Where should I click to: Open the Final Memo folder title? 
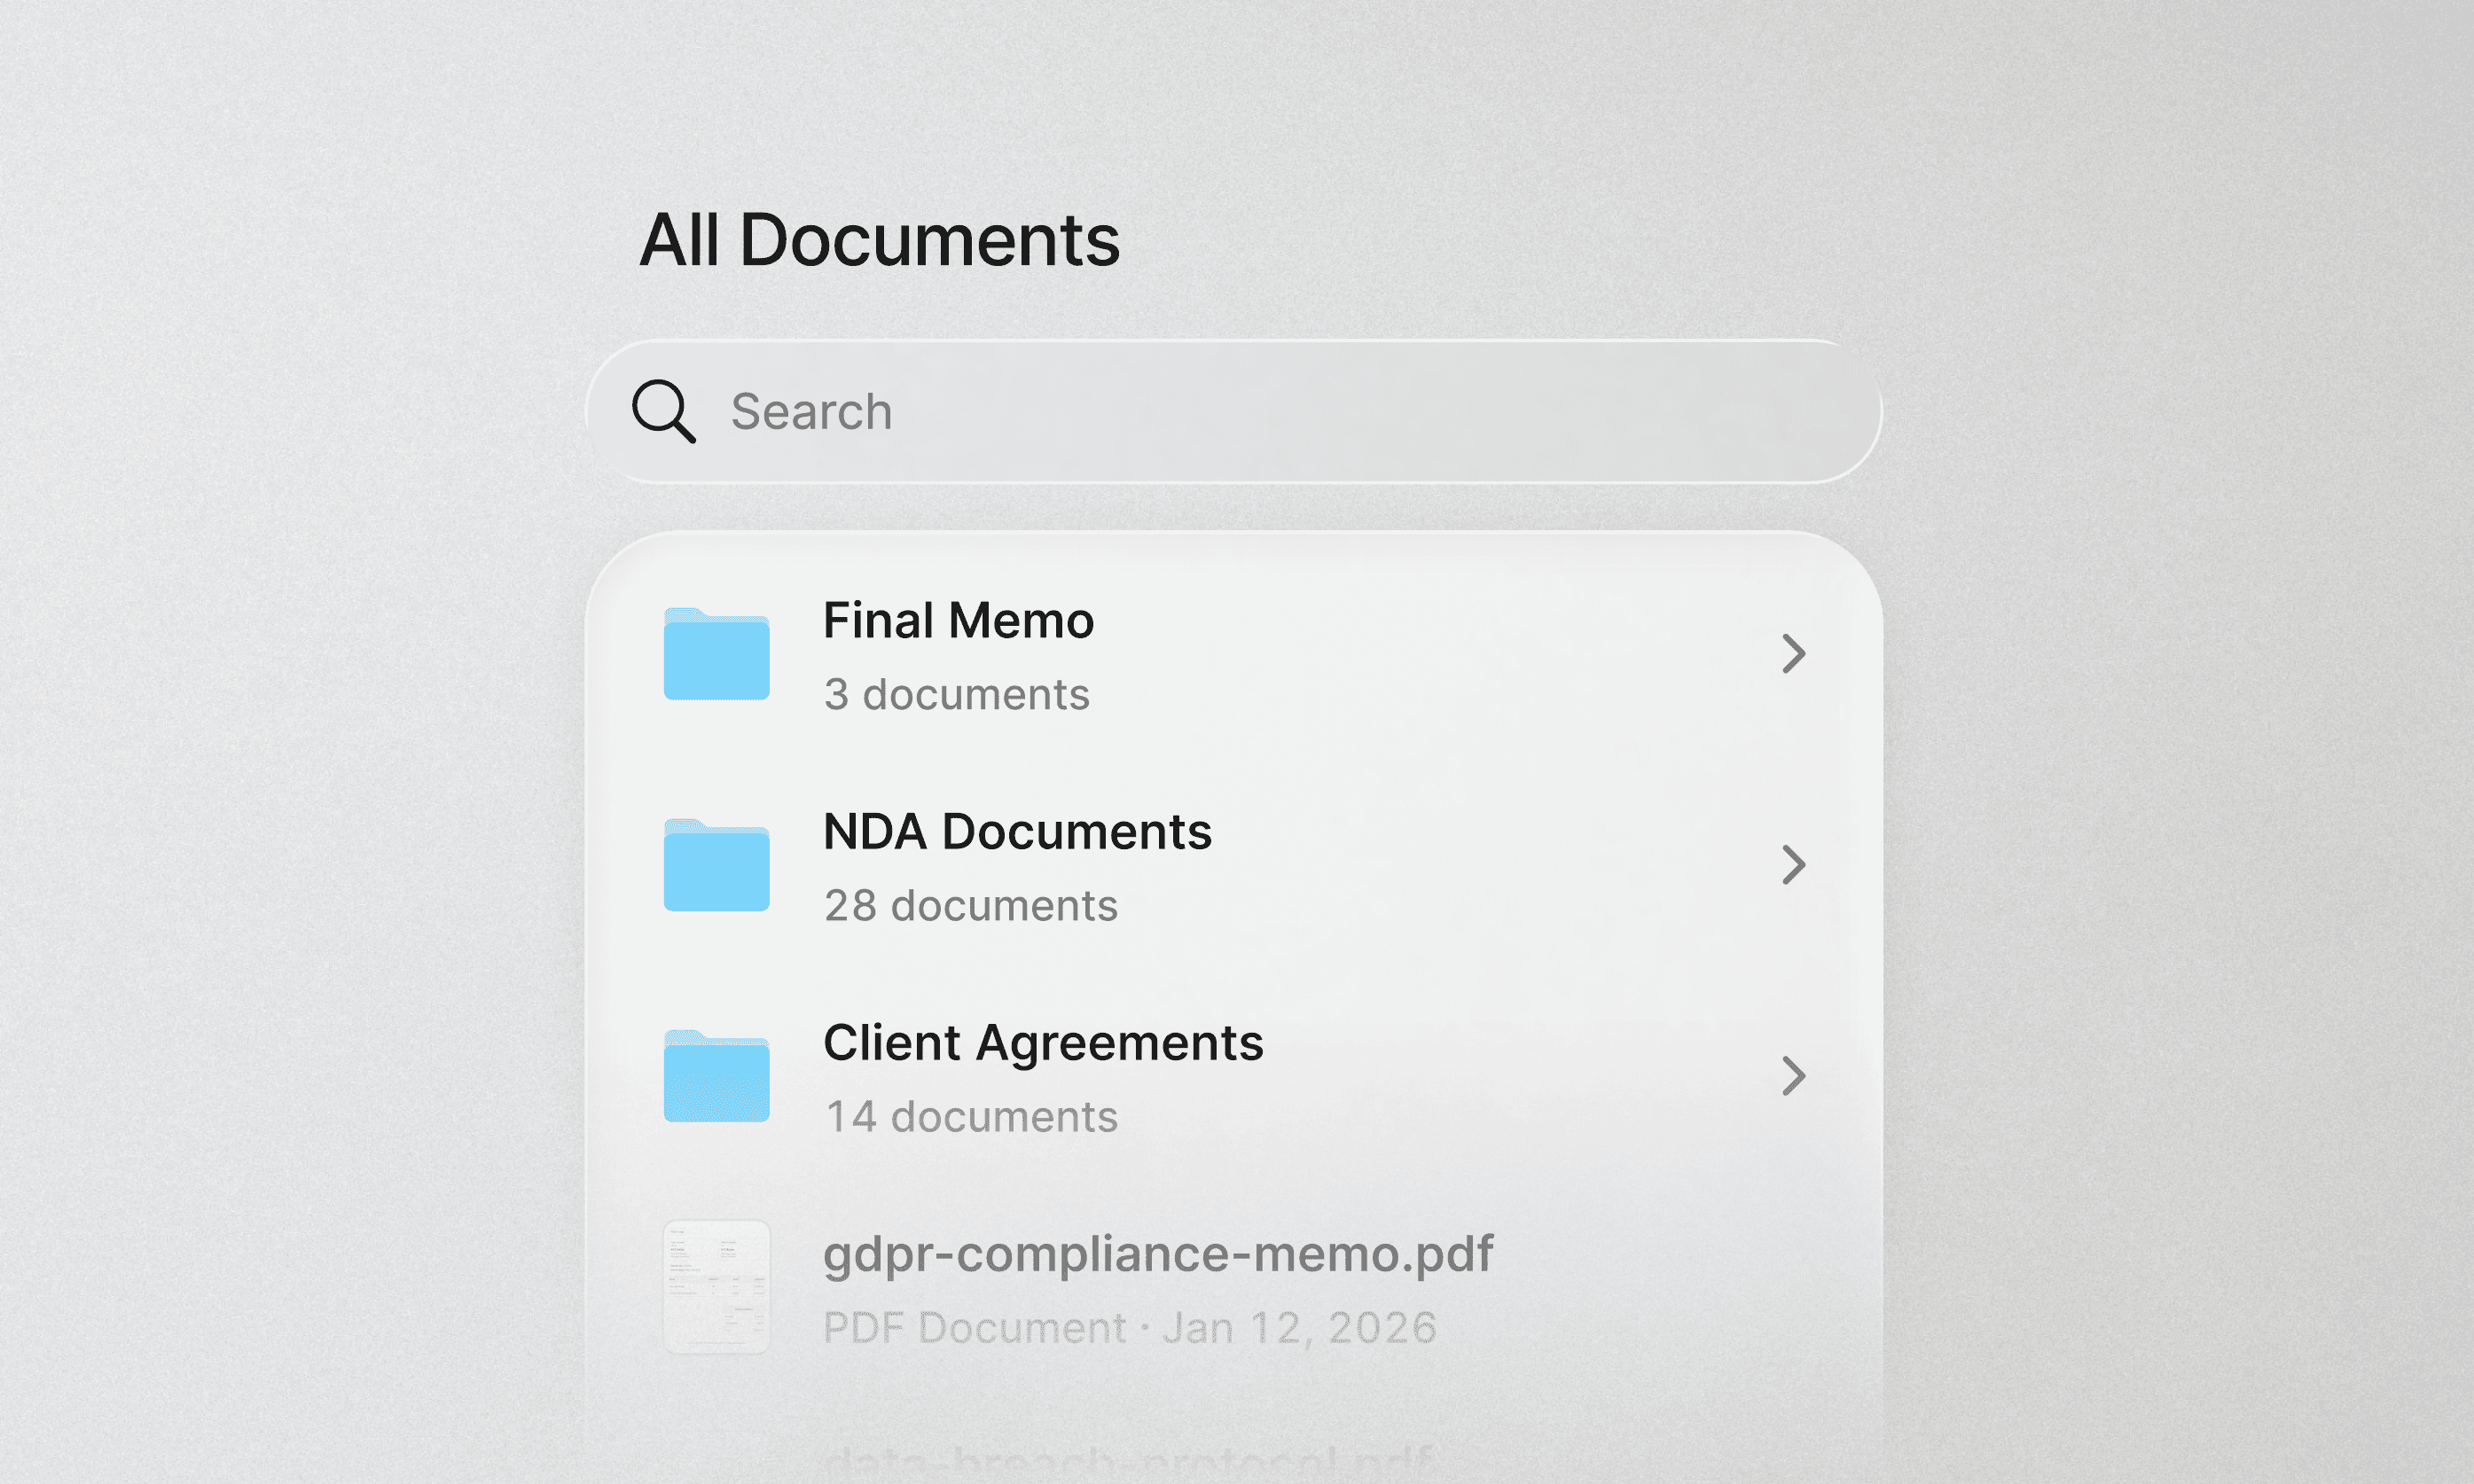[957, 620]
